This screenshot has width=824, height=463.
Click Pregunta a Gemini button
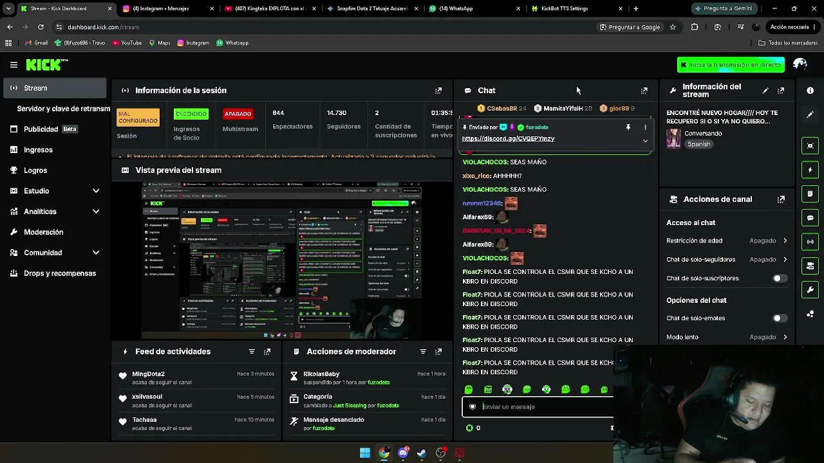coord(724,8)
